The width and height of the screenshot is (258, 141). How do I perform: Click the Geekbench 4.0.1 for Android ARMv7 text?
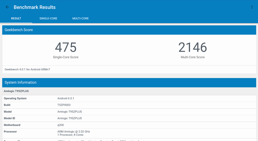click(27, 69)
